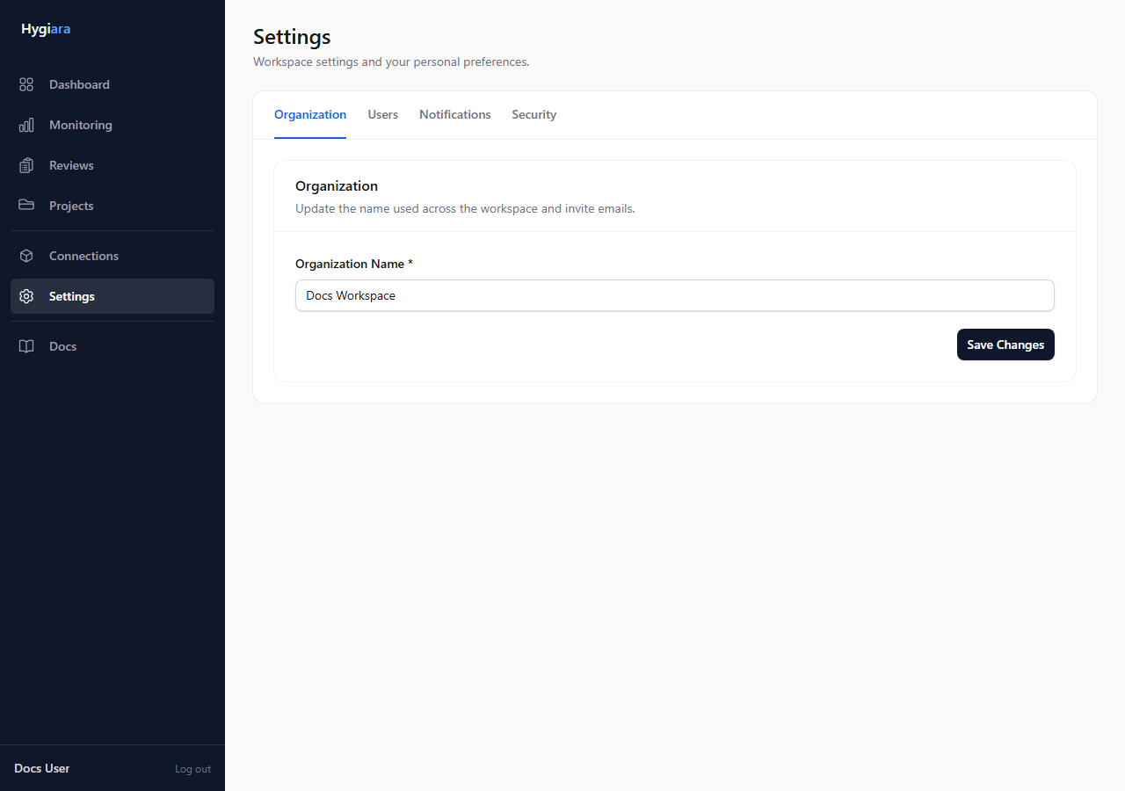Click the Docs open book icon
This screenshot has height=791, width=1125.
(x=26, y=346)
